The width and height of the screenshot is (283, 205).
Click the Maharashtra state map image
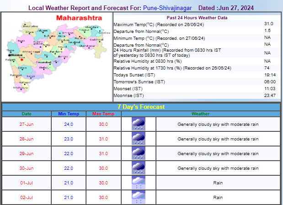click(58, 56)
